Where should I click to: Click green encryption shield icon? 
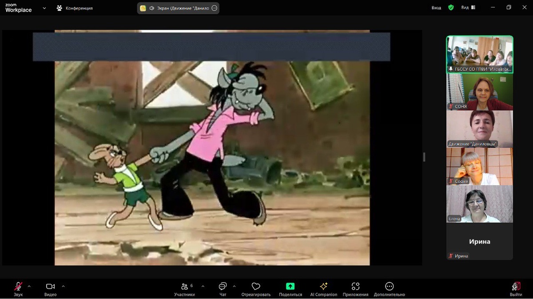pos(451,8)
